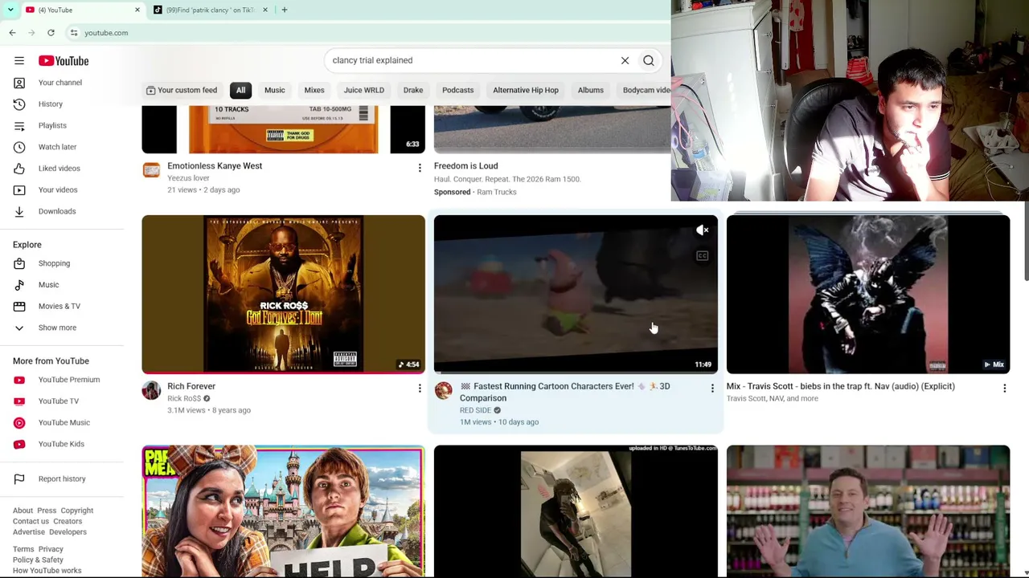This screenshot has width=1029, height=578.
Task: Open the Rich Forever video title
Action: [191, 386]
